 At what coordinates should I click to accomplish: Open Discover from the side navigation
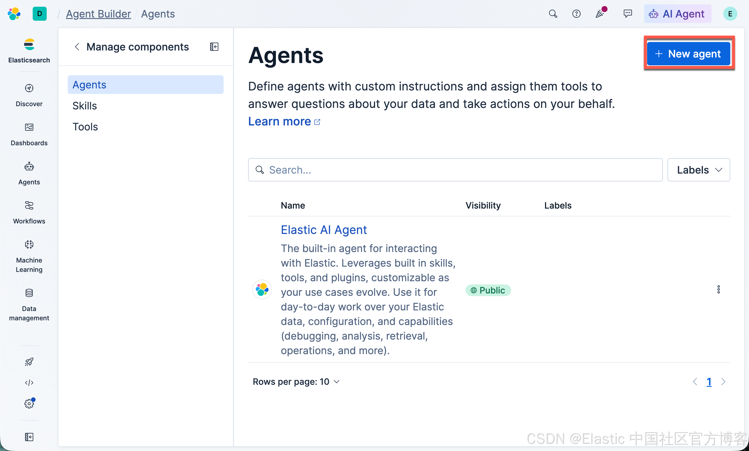[x=29, y=95]
